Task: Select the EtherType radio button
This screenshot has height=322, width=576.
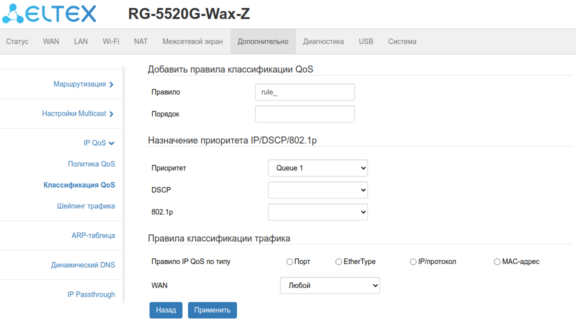Action: [338, 261]
